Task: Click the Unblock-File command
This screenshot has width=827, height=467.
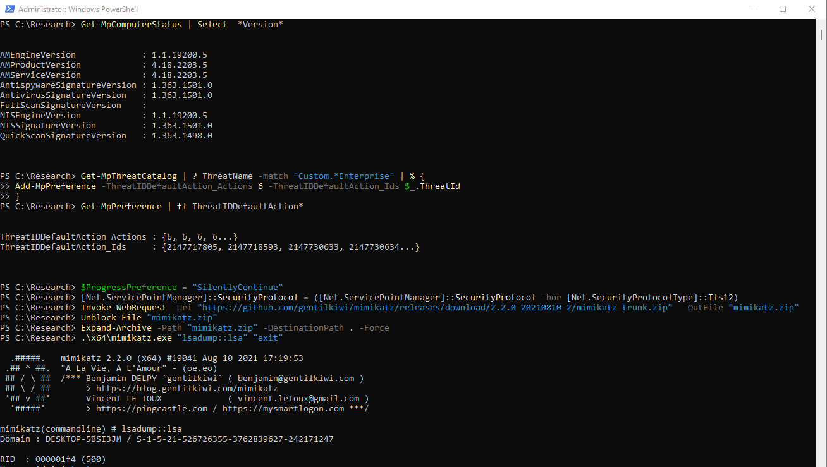Action: pos(111,318)
